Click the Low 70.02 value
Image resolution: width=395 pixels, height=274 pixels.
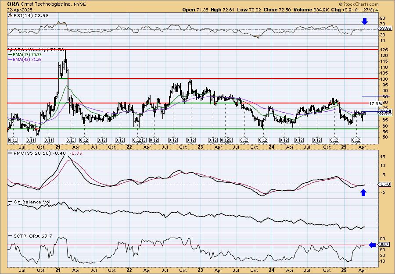[x=249, y=10]
